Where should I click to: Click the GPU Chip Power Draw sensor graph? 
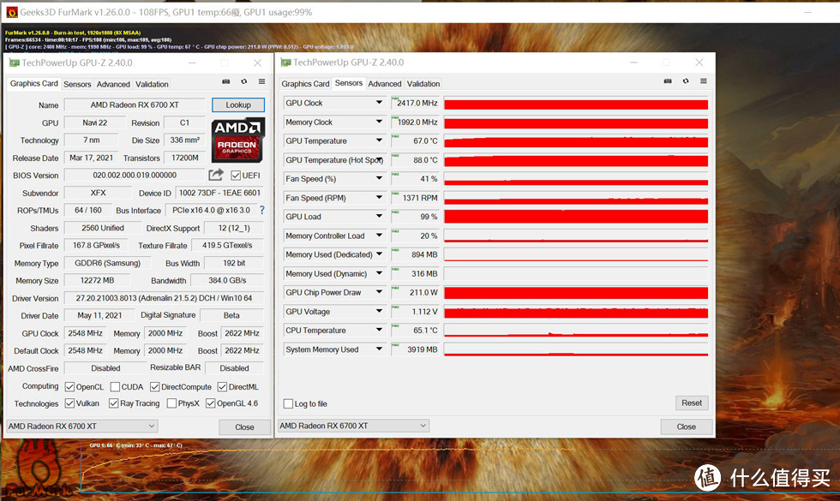point(576,292)
